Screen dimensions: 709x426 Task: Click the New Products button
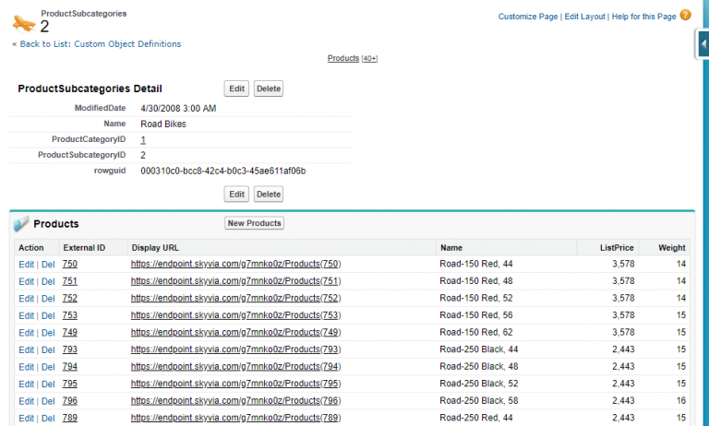(254, 223)
